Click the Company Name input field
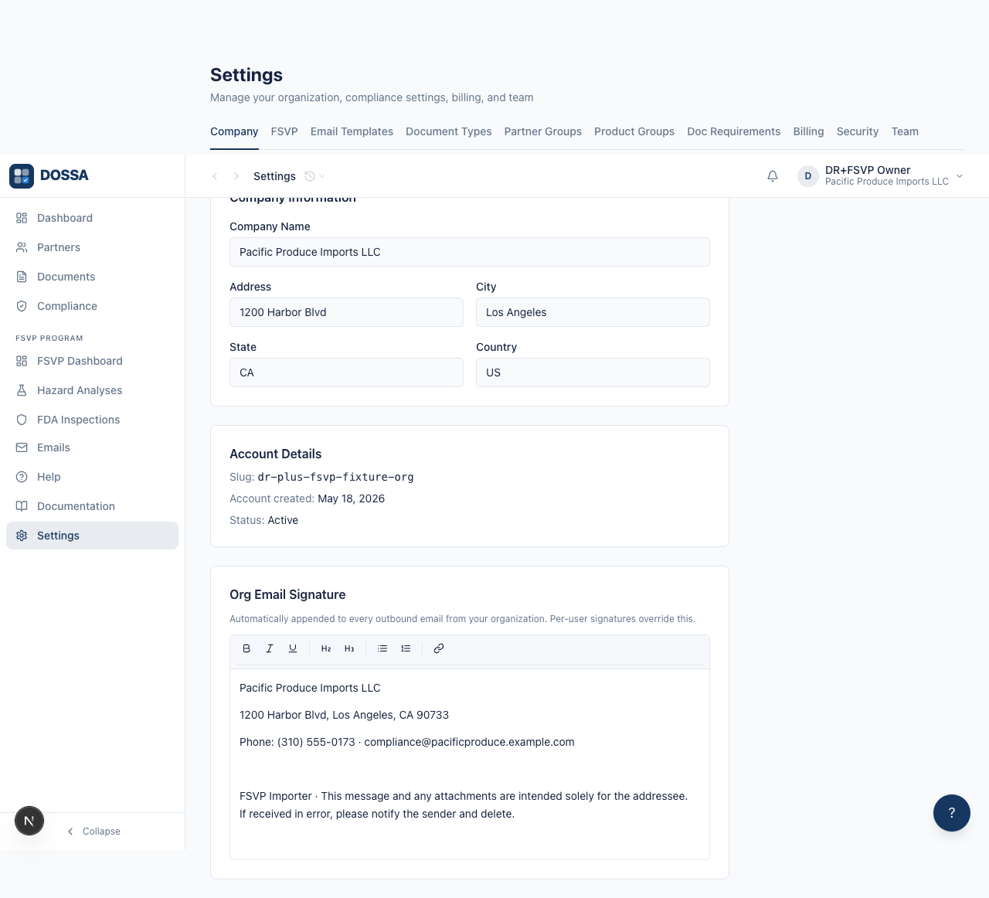 click(470, 252)
